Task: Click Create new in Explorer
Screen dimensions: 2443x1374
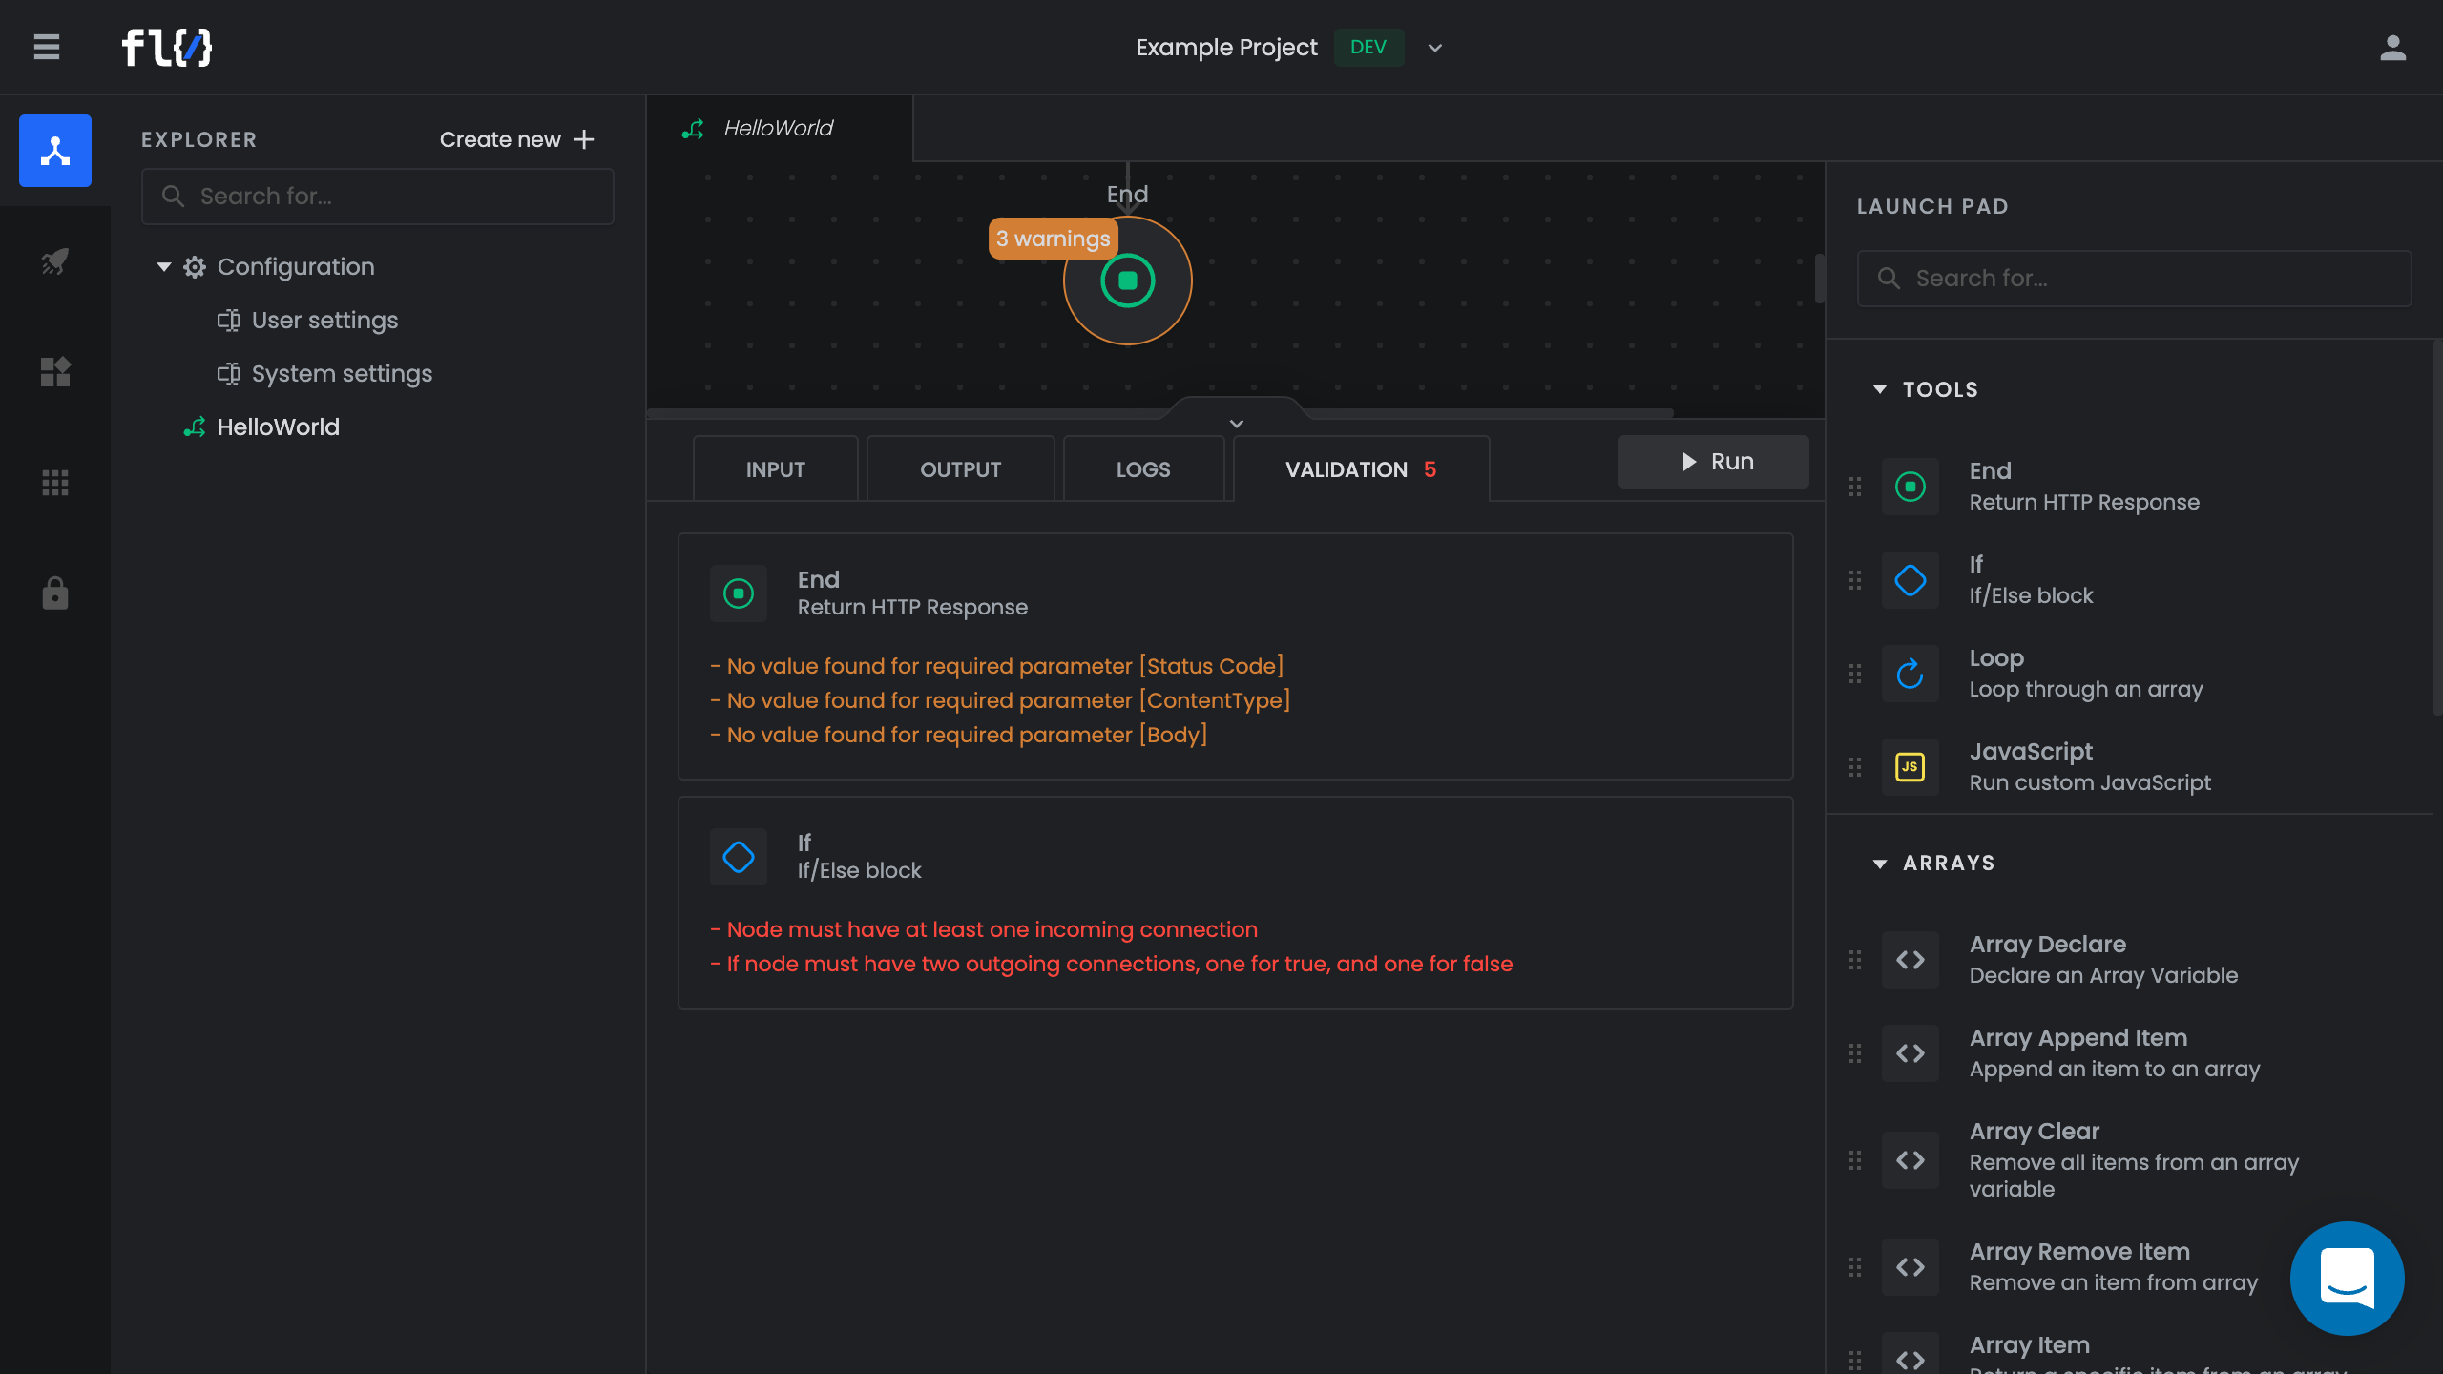Action: [x=516, y=139]
